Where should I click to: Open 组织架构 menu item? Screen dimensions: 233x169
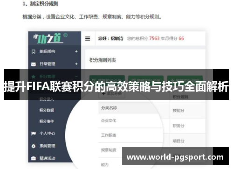(47, 51)
